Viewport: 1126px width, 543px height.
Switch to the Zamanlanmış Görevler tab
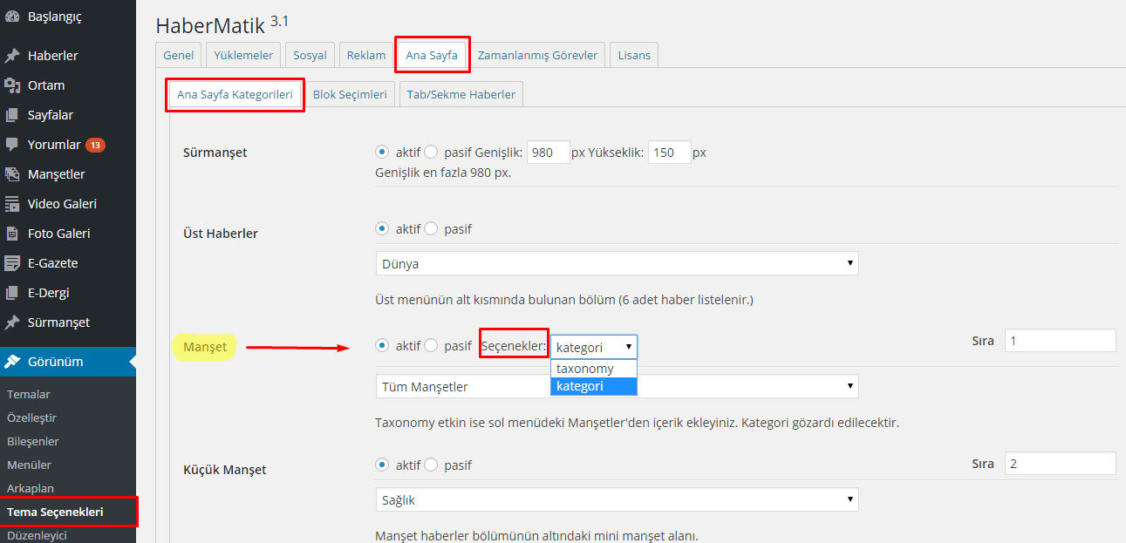tap(538, 55)
